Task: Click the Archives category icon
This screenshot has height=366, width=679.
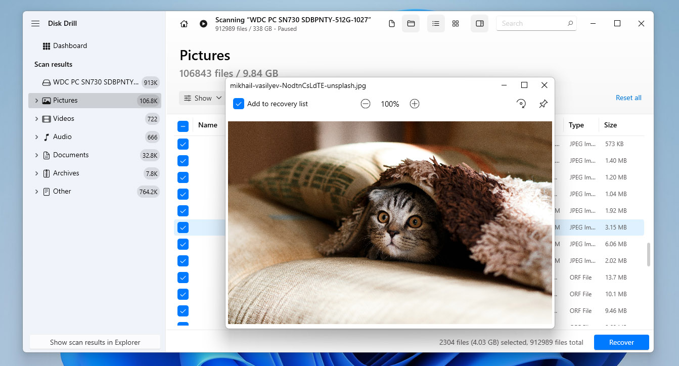Action: coord(47,173)
